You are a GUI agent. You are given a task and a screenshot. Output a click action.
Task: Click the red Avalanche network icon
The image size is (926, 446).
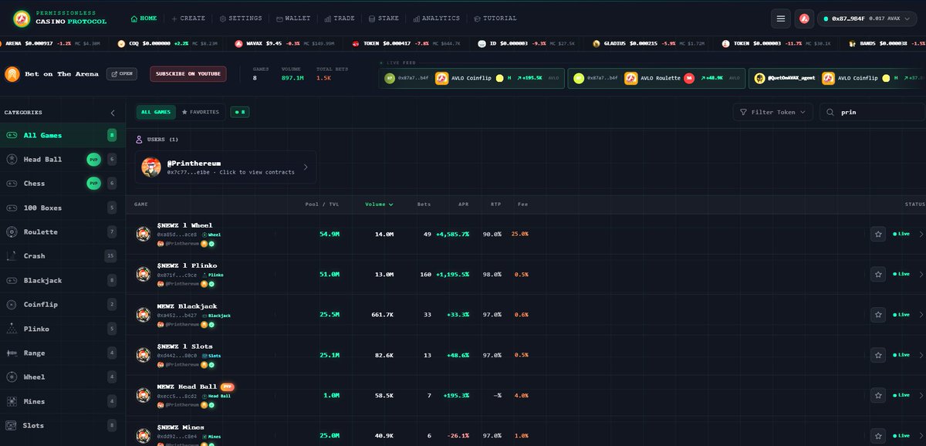805,19
